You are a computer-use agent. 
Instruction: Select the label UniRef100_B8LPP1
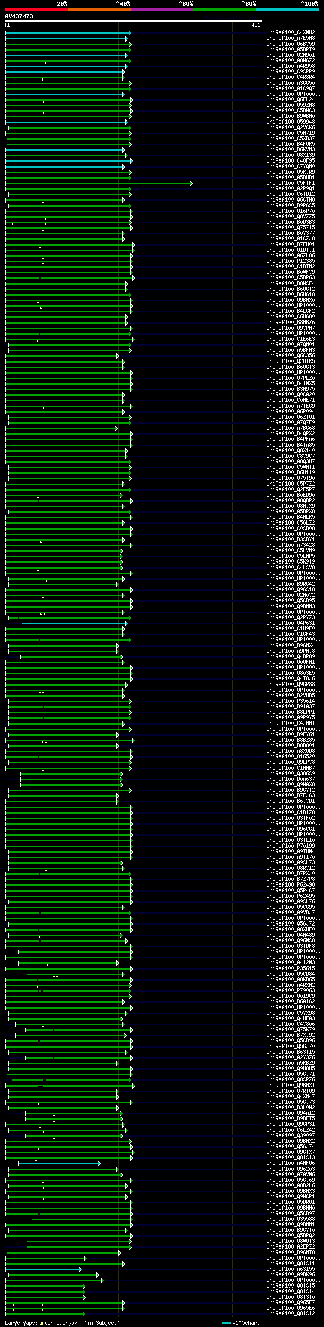click(291, 712)
